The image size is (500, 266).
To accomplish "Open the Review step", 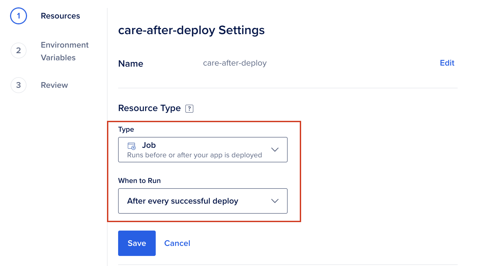I will (54, 85).
